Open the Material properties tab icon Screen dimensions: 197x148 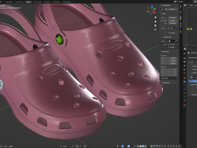(184, 100)
